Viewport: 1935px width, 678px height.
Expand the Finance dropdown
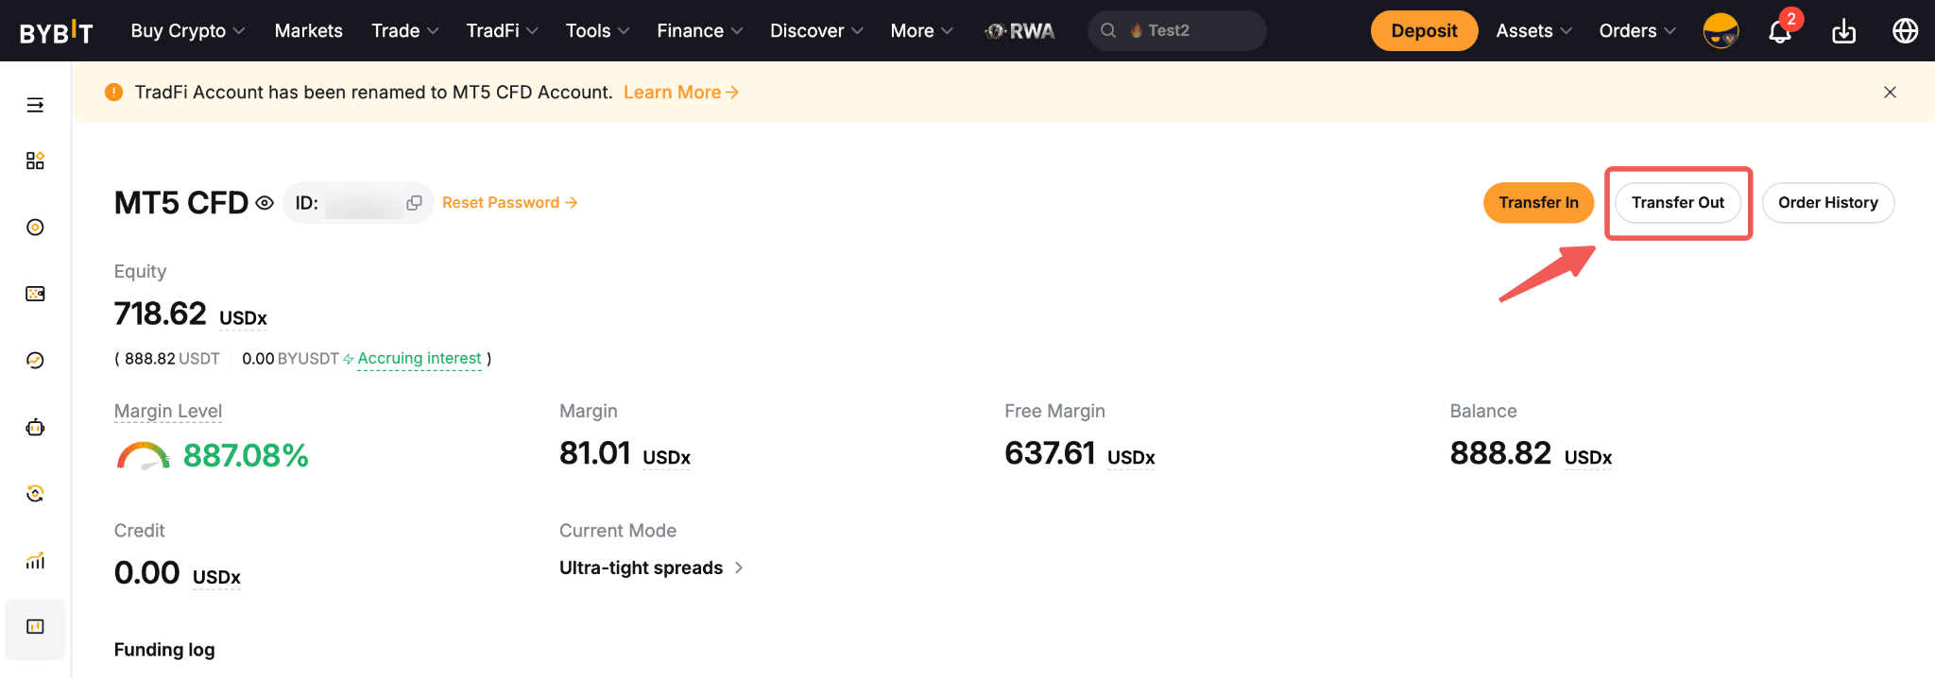pos(700,31)
